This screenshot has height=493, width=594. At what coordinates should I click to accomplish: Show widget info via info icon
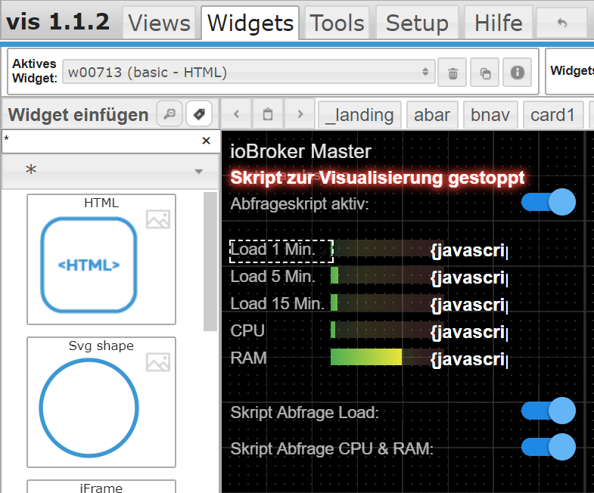click(x=517, y=73)
